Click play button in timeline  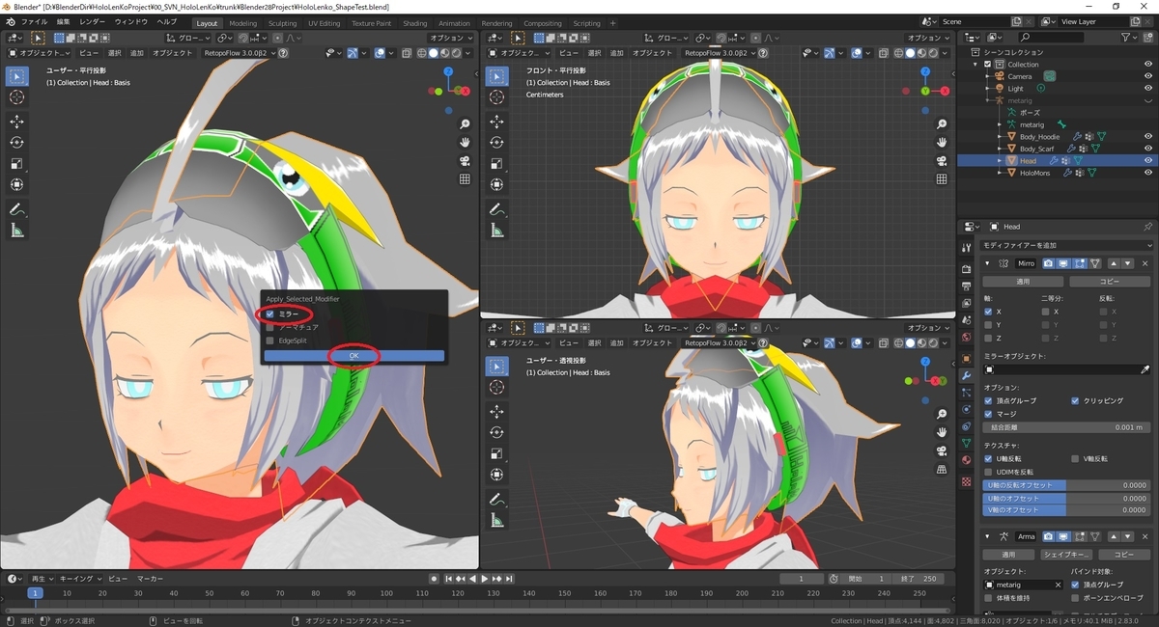click(x=484, y=579)
